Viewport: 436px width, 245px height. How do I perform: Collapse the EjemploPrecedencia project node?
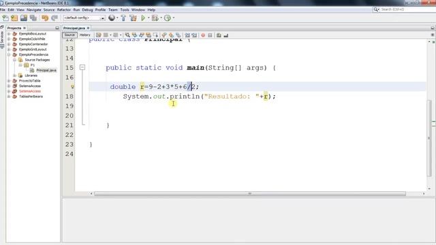(9, 54)
